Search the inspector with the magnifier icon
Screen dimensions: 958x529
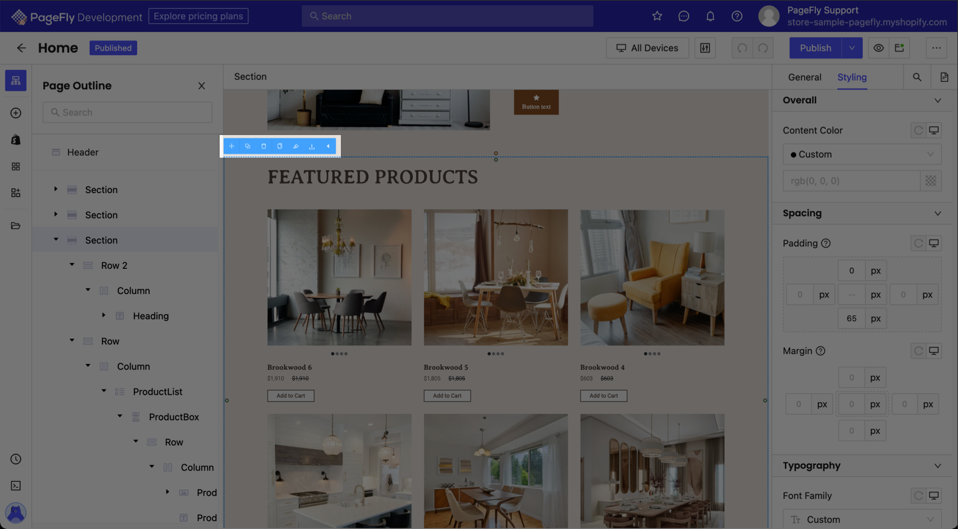pos(917,77)
